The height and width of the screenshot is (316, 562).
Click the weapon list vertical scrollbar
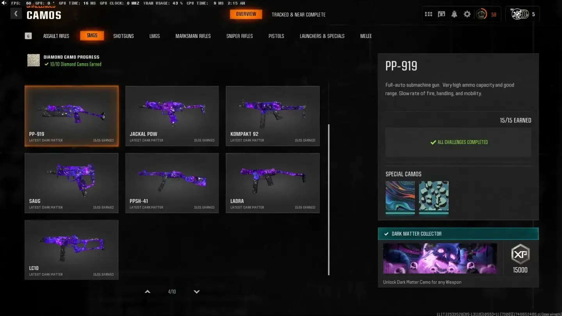point(329,199)
